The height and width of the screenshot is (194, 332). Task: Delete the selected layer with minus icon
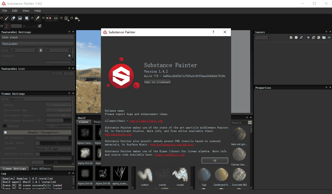coord(329,37)
